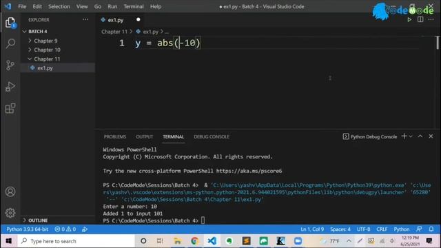Open the Manage gear icon
The image size is (441, 248).
pyautogui.click(x=10, y=213)
